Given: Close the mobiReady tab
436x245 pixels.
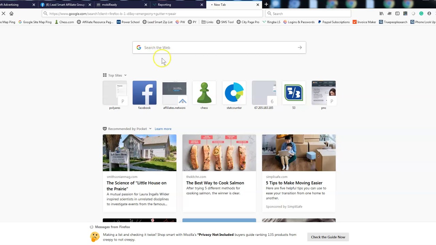Looking at the screenshot, I should pos(146,5).
